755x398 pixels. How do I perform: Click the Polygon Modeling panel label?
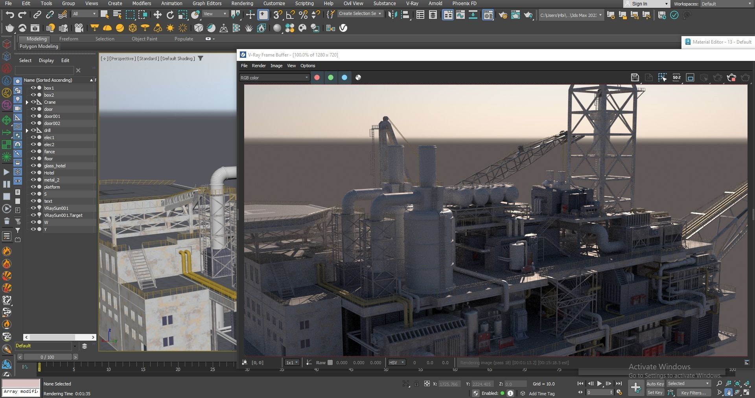(x=39, y=46)
